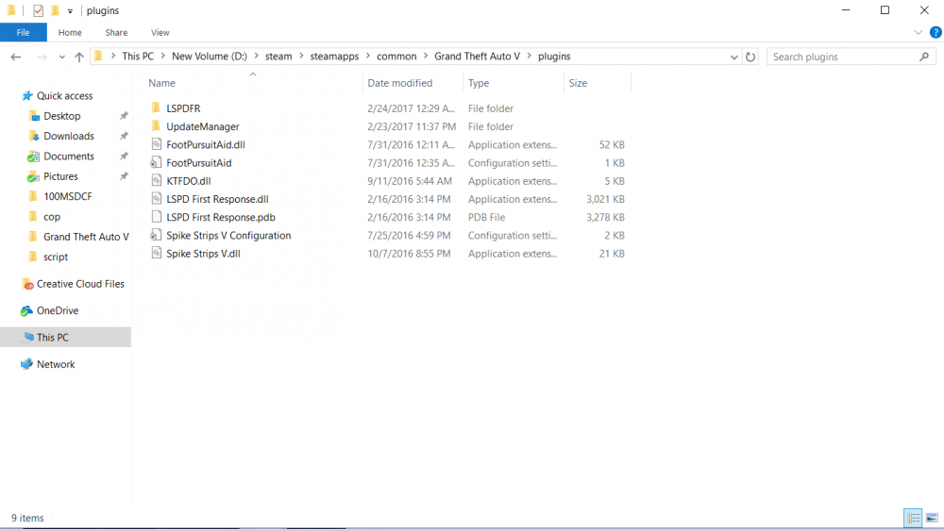Open the View ribbon tab
The width and height of the screenshot is (944, 529).
click(x=160, y=32)
